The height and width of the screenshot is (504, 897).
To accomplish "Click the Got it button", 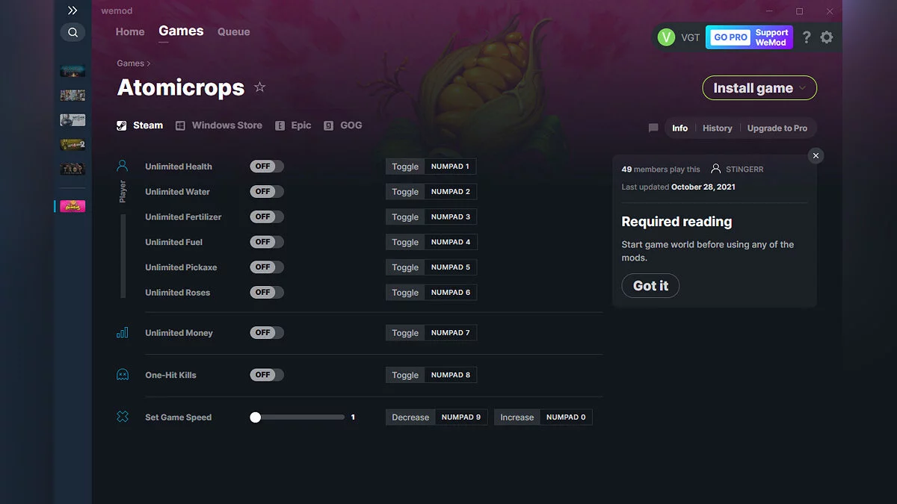I will pyautogui.click(x=650, y=285).
